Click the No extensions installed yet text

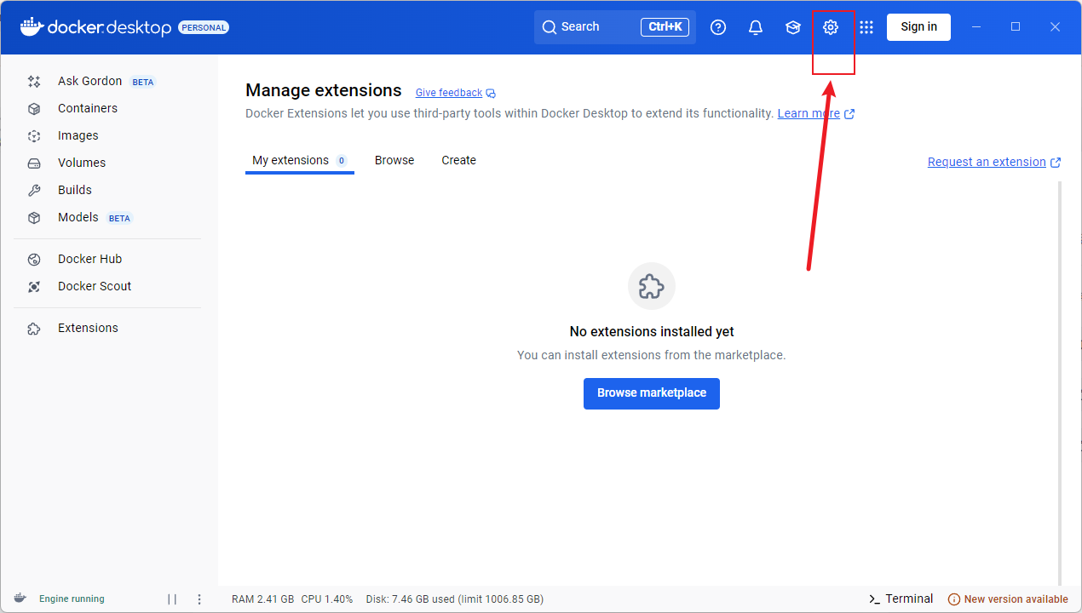tap(652, 332)
